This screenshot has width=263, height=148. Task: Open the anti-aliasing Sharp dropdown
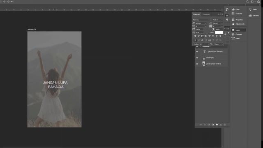(218, 44)
